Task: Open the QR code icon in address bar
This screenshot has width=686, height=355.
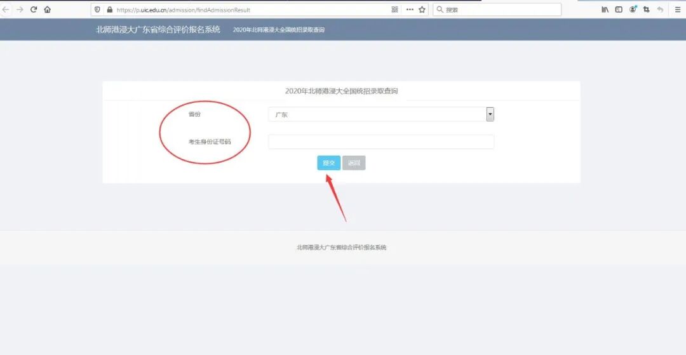Action: click(x=394, y=10)
